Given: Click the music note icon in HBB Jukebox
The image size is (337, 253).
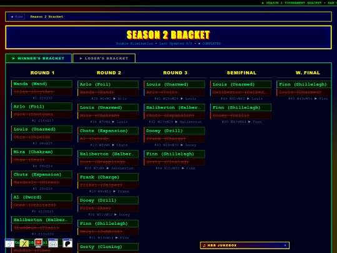Looking at the screenshot, I should point(204,246).
